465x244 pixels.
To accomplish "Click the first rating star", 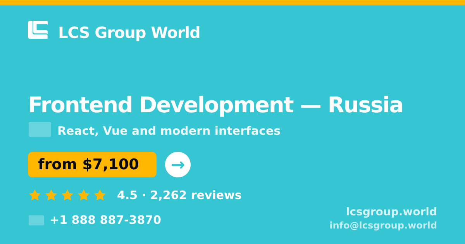I will pos(35,195).
